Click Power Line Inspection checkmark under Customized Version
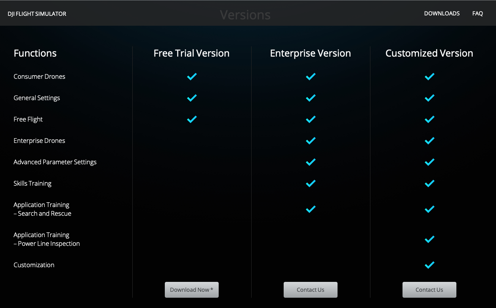The height and width of the screenshot is (308, 496). click(429, 239)
